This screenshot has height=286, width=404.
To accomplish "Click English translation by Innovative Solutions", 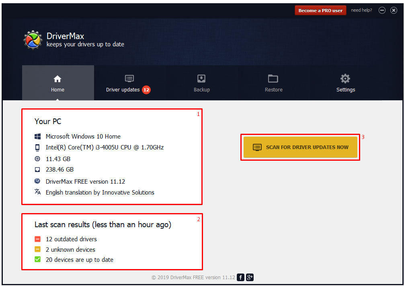I will click(100, 193).
